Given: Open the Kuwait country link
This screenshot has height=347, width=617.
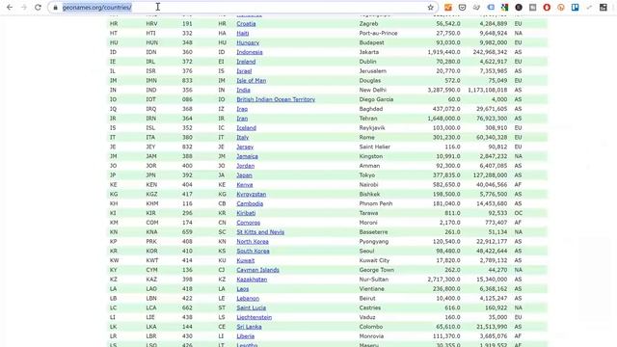Looking at the screenshot, I should click(x=246, y=260).
